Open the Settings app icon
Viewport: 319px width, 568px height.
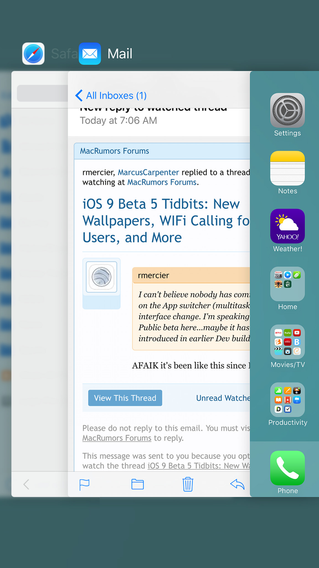pyautogui.click(x=287, y=110)
